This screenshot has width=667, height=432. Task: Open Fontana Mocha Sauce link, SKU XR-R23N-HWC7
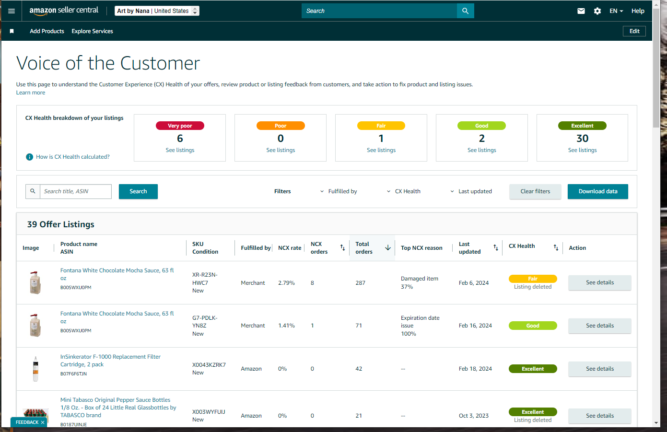117,274
